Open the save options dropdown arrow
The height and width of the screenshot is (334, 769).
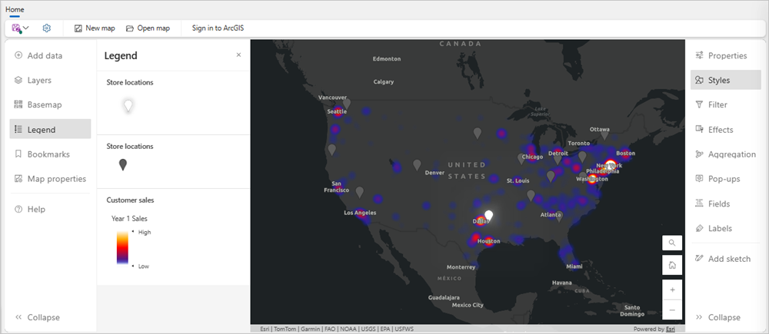(x=26, y=28)
